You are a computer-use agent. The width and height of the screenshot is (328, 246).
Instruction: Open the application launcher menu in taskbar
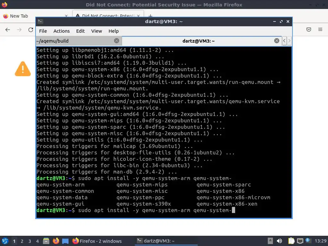pos(5,241)
